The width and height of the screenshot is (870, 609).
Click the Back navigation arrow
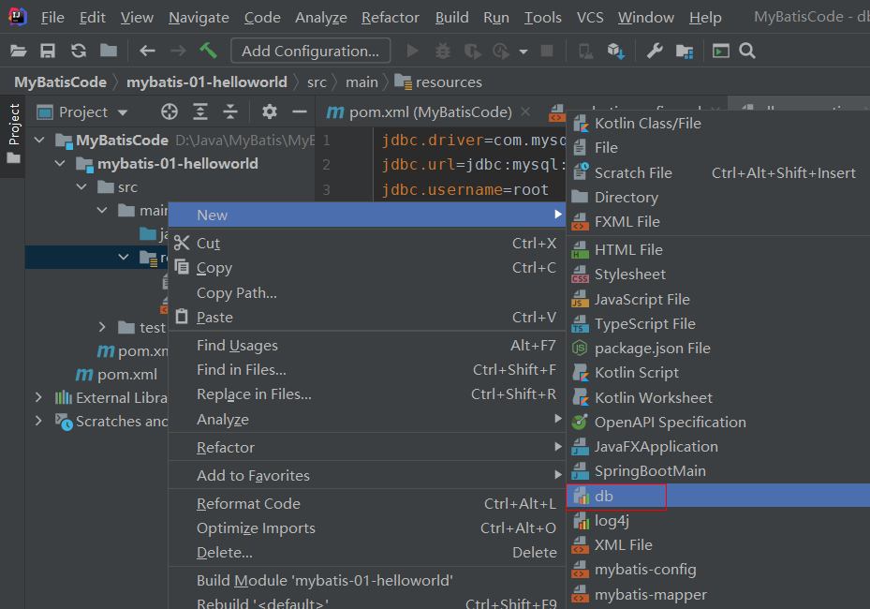(x=147, y=52)
